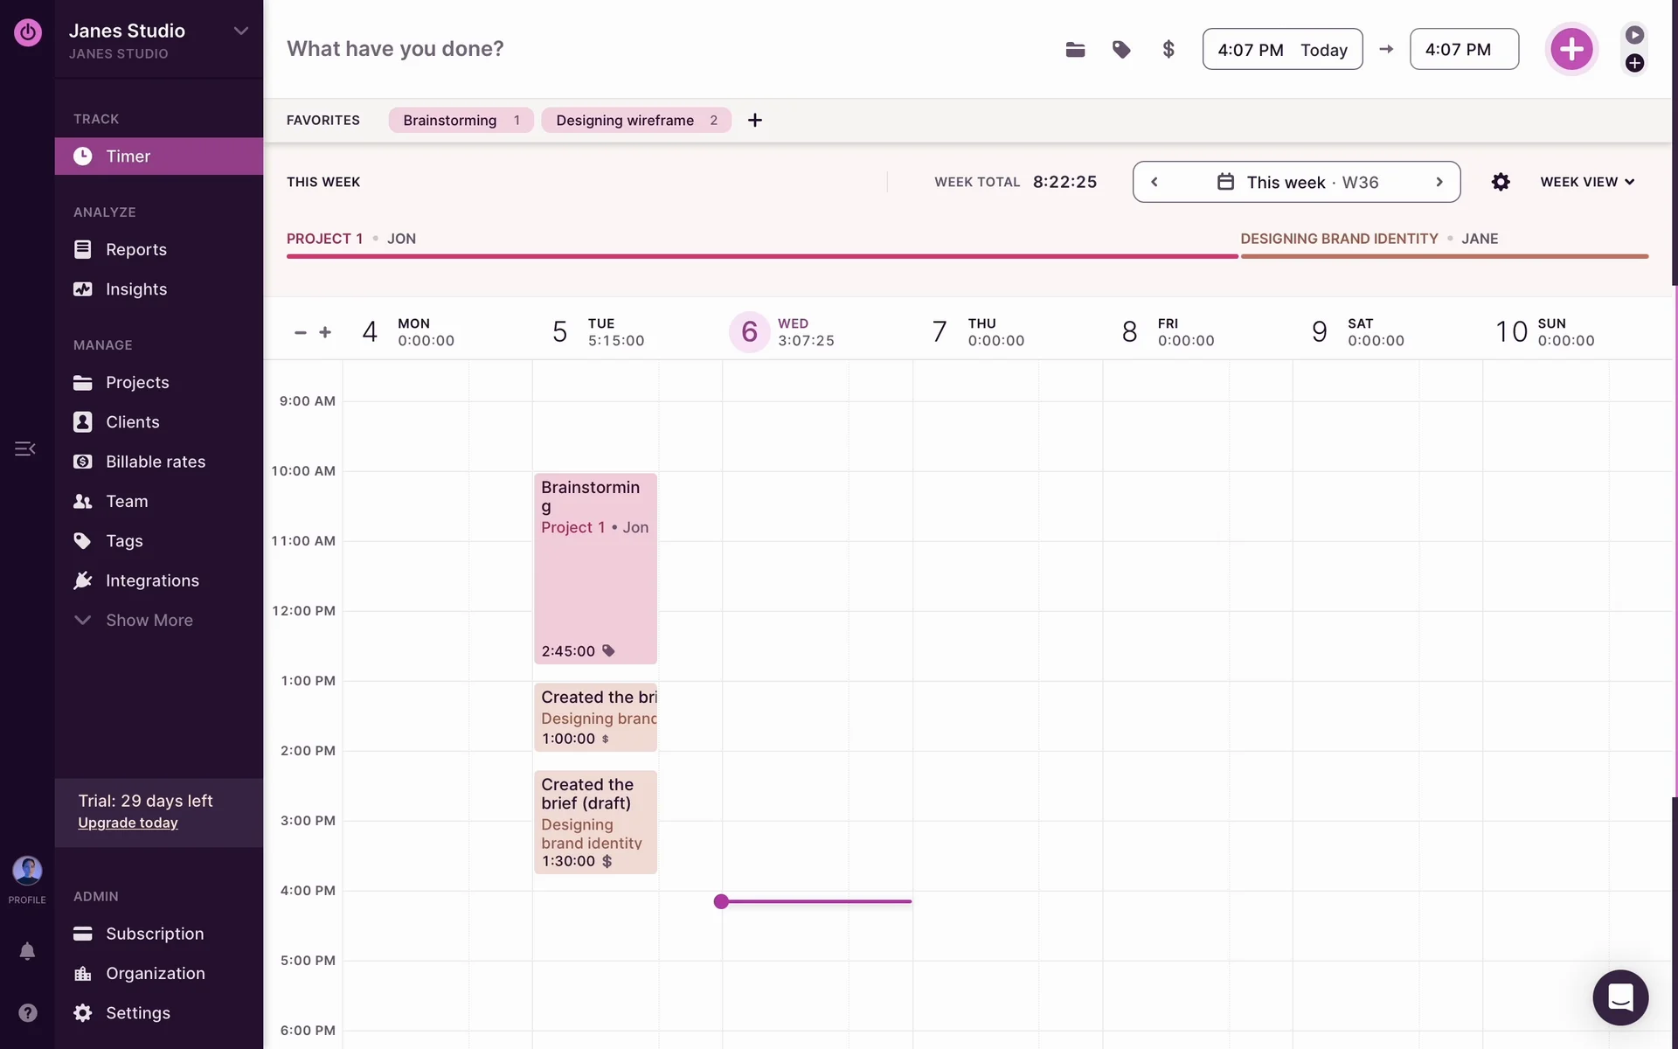This screenshot has height=1049, width=1678.
Task: Expand Show More in the sidebar
Action: click(x=149, y=620)
